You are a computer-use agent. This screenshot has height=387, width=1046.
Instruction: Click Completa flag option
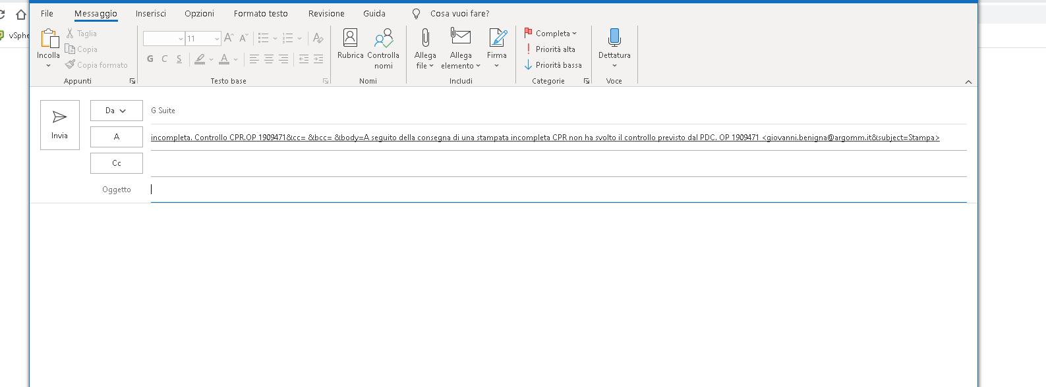click(x=550, y=34)
